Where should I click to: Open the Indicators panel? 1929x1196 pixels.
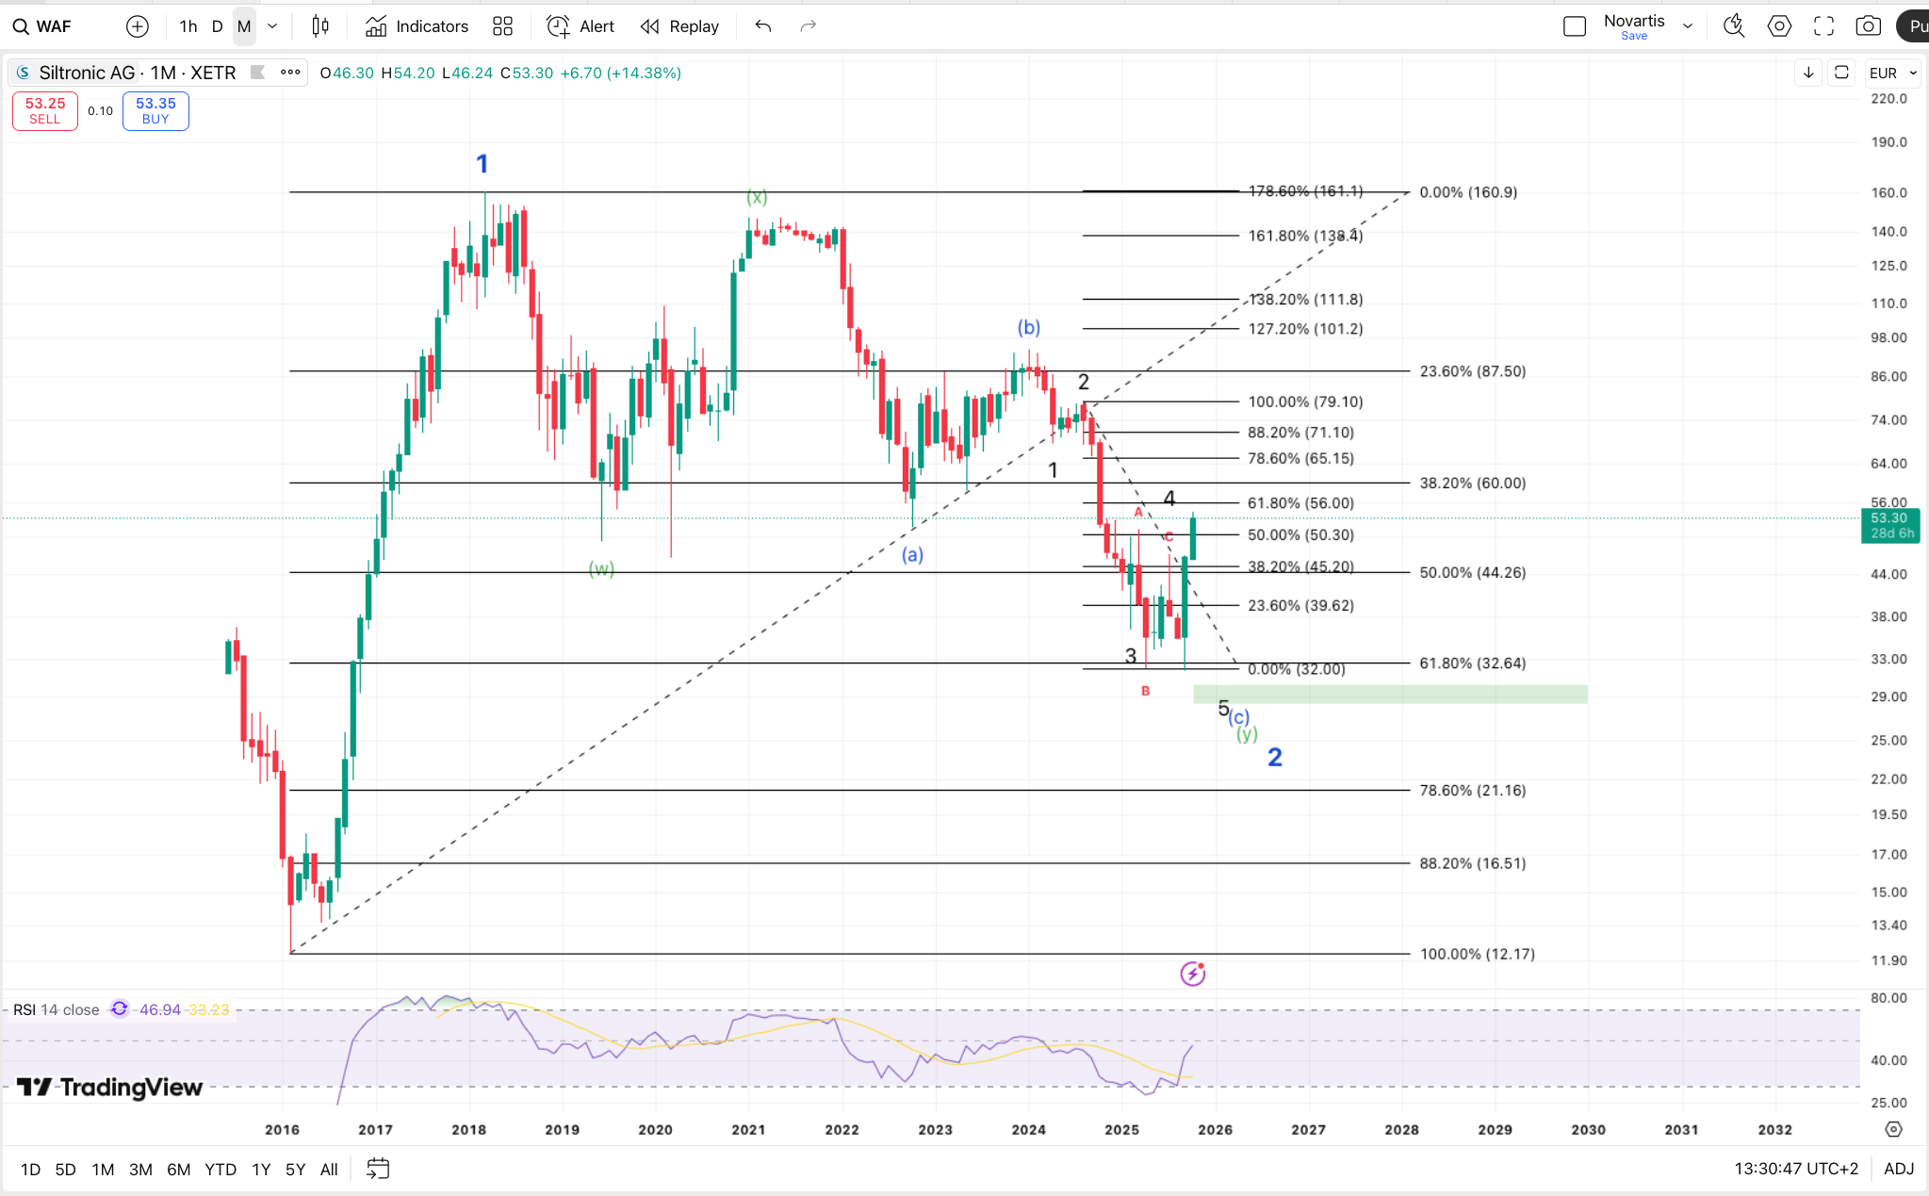click(x=417, y=26)
